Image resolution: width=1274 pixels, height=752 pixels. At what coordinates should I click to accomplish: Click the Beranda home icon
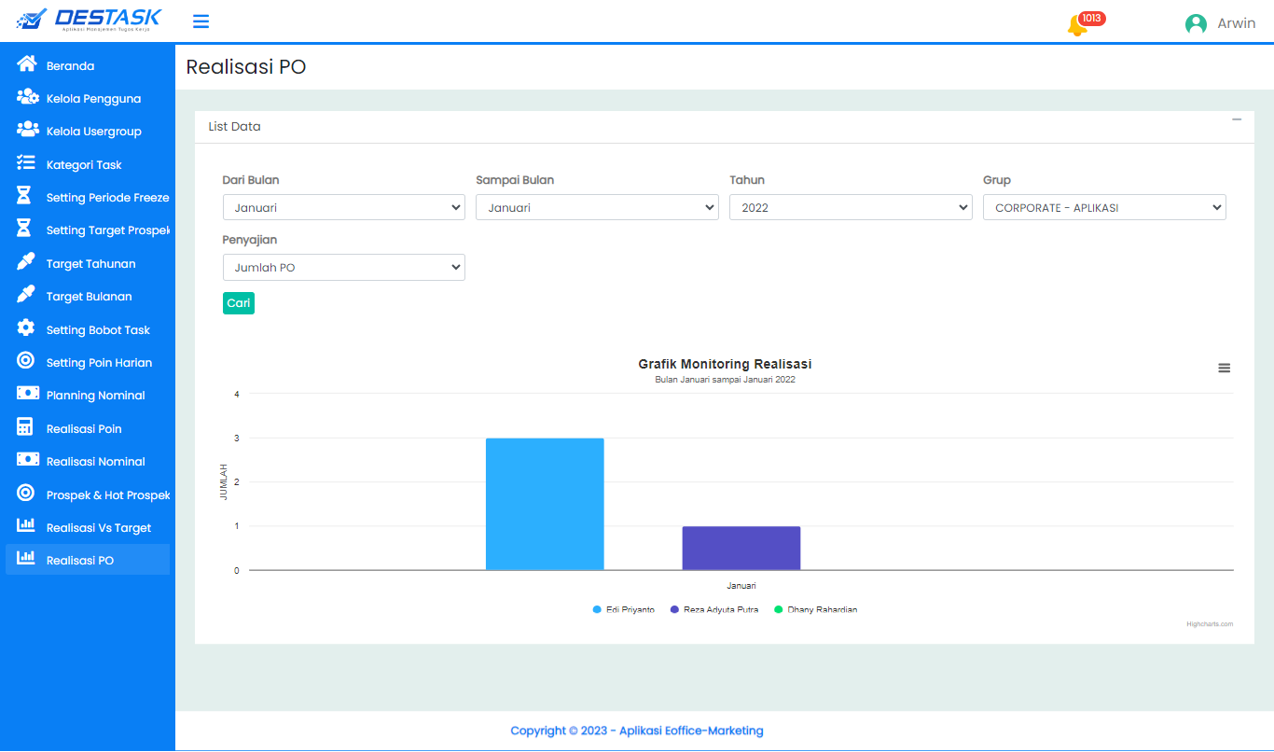27,64
